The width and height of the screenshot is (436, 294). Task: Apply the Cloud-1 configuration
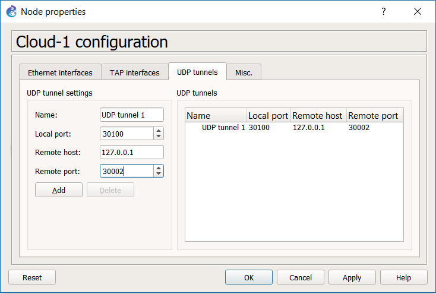[352, 277]
